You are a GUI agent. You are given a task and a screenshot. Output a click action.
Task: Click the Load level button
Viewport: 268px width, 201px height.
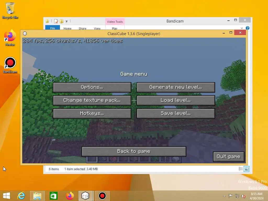(176, 100)
